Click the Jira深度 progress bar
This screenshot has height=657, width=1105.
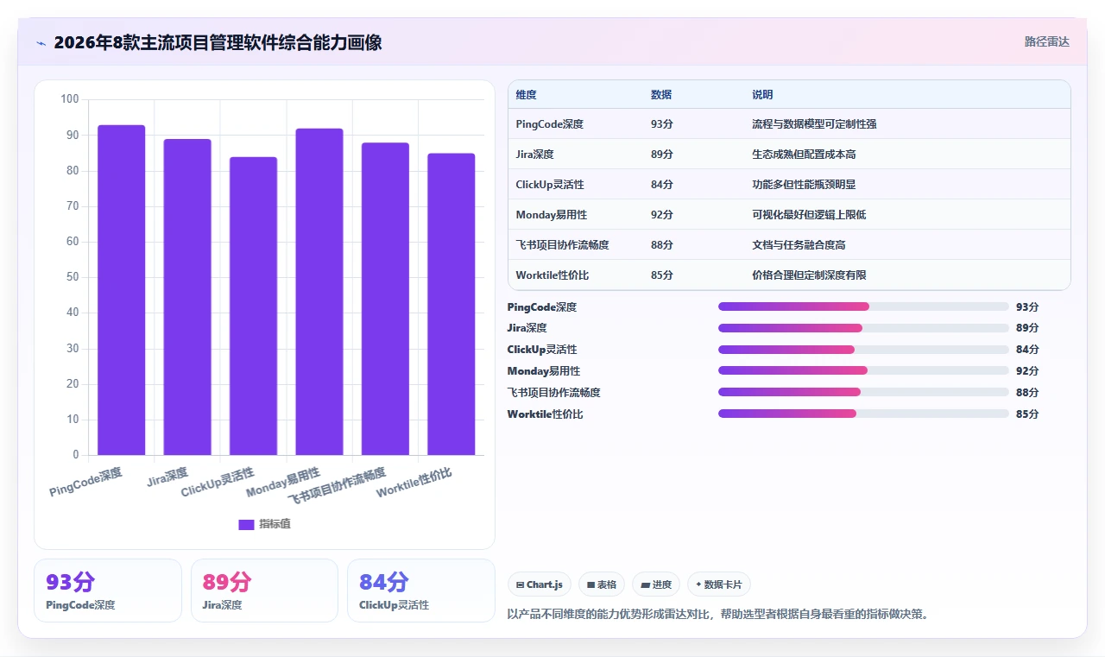tap(863, 328)
